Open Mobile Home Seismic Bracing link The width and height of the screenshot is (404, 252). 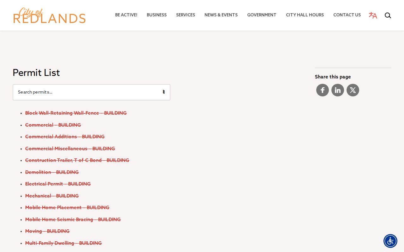(x=73, y=220)
